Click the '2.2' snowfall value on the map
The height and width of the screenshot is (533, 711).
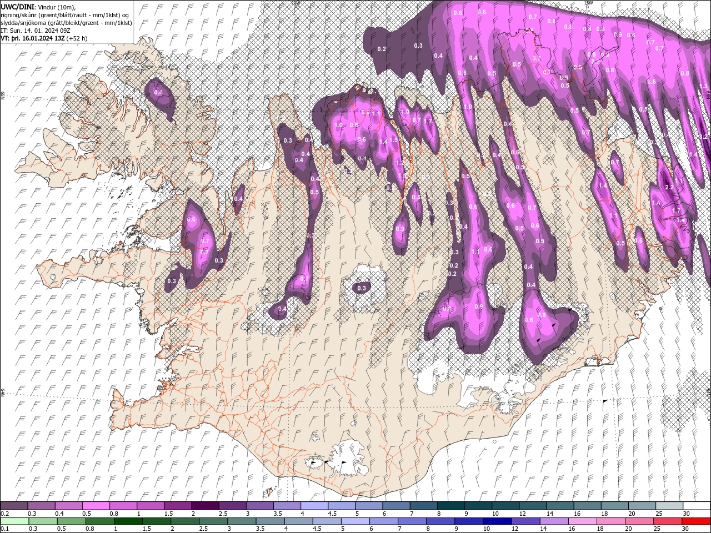pos(669,188)
